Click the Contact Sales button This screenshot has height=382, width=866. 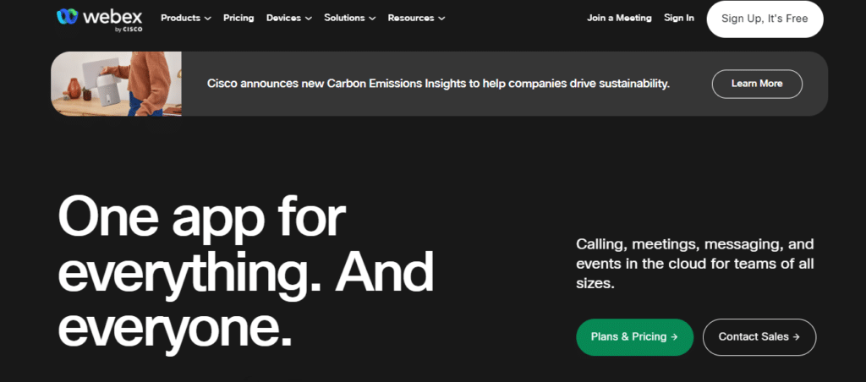click(x=759, y=336)
